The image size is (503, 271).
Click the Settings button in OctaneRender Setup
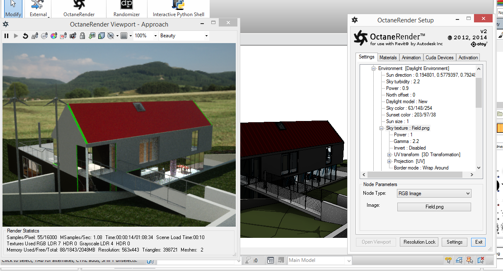tap(455, 242)
